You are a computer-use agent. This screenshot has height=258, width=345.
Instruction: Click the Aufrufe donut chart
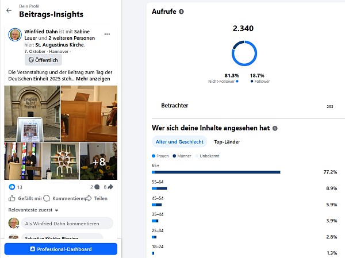[x=244, y=53]
